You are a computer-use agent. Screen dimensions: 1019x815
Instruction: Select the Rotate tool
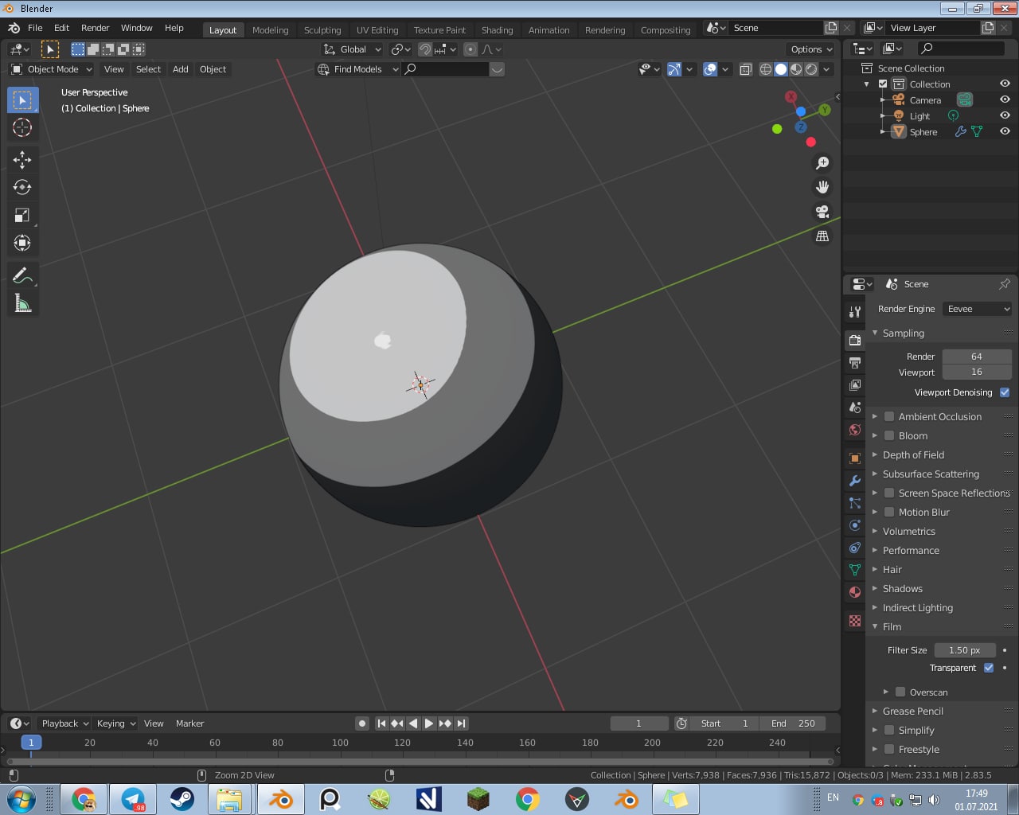click(22, 188)
